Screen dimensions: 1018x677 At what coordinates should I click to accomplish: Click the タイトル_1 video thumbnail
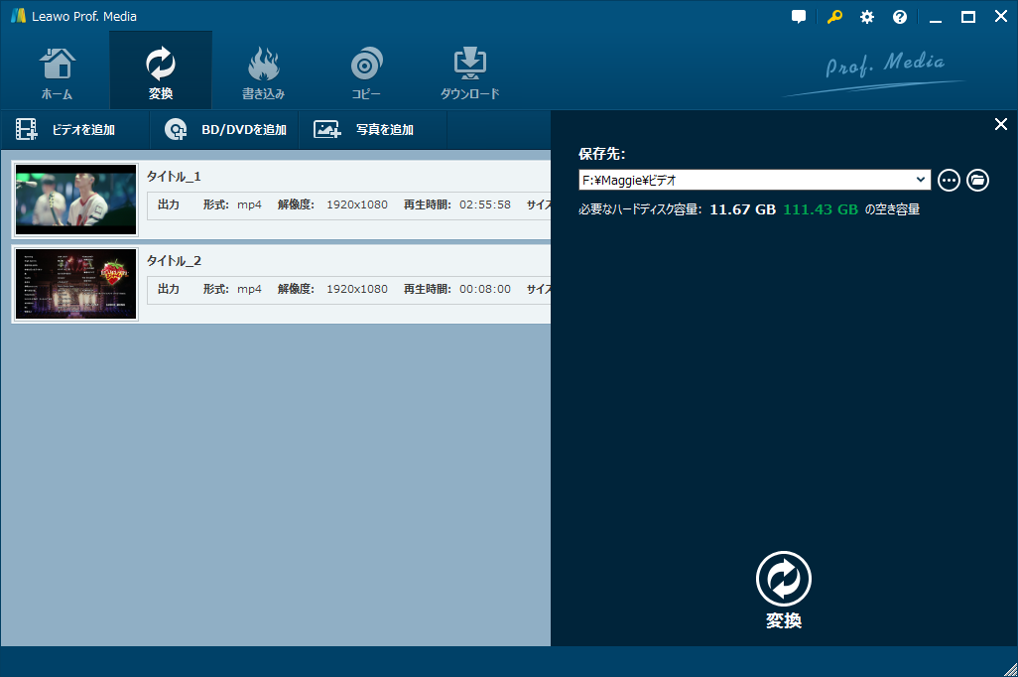pyautogui.click(x=74, y=199)
